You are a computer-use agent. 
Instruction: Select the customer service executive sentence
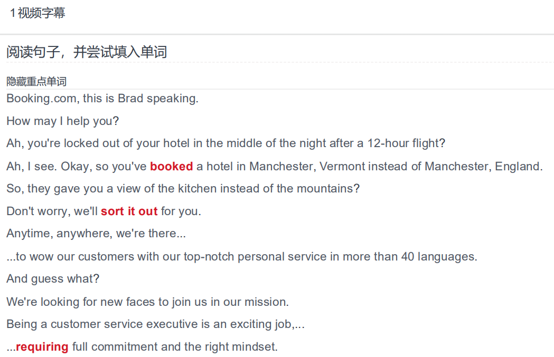point(155,324)
